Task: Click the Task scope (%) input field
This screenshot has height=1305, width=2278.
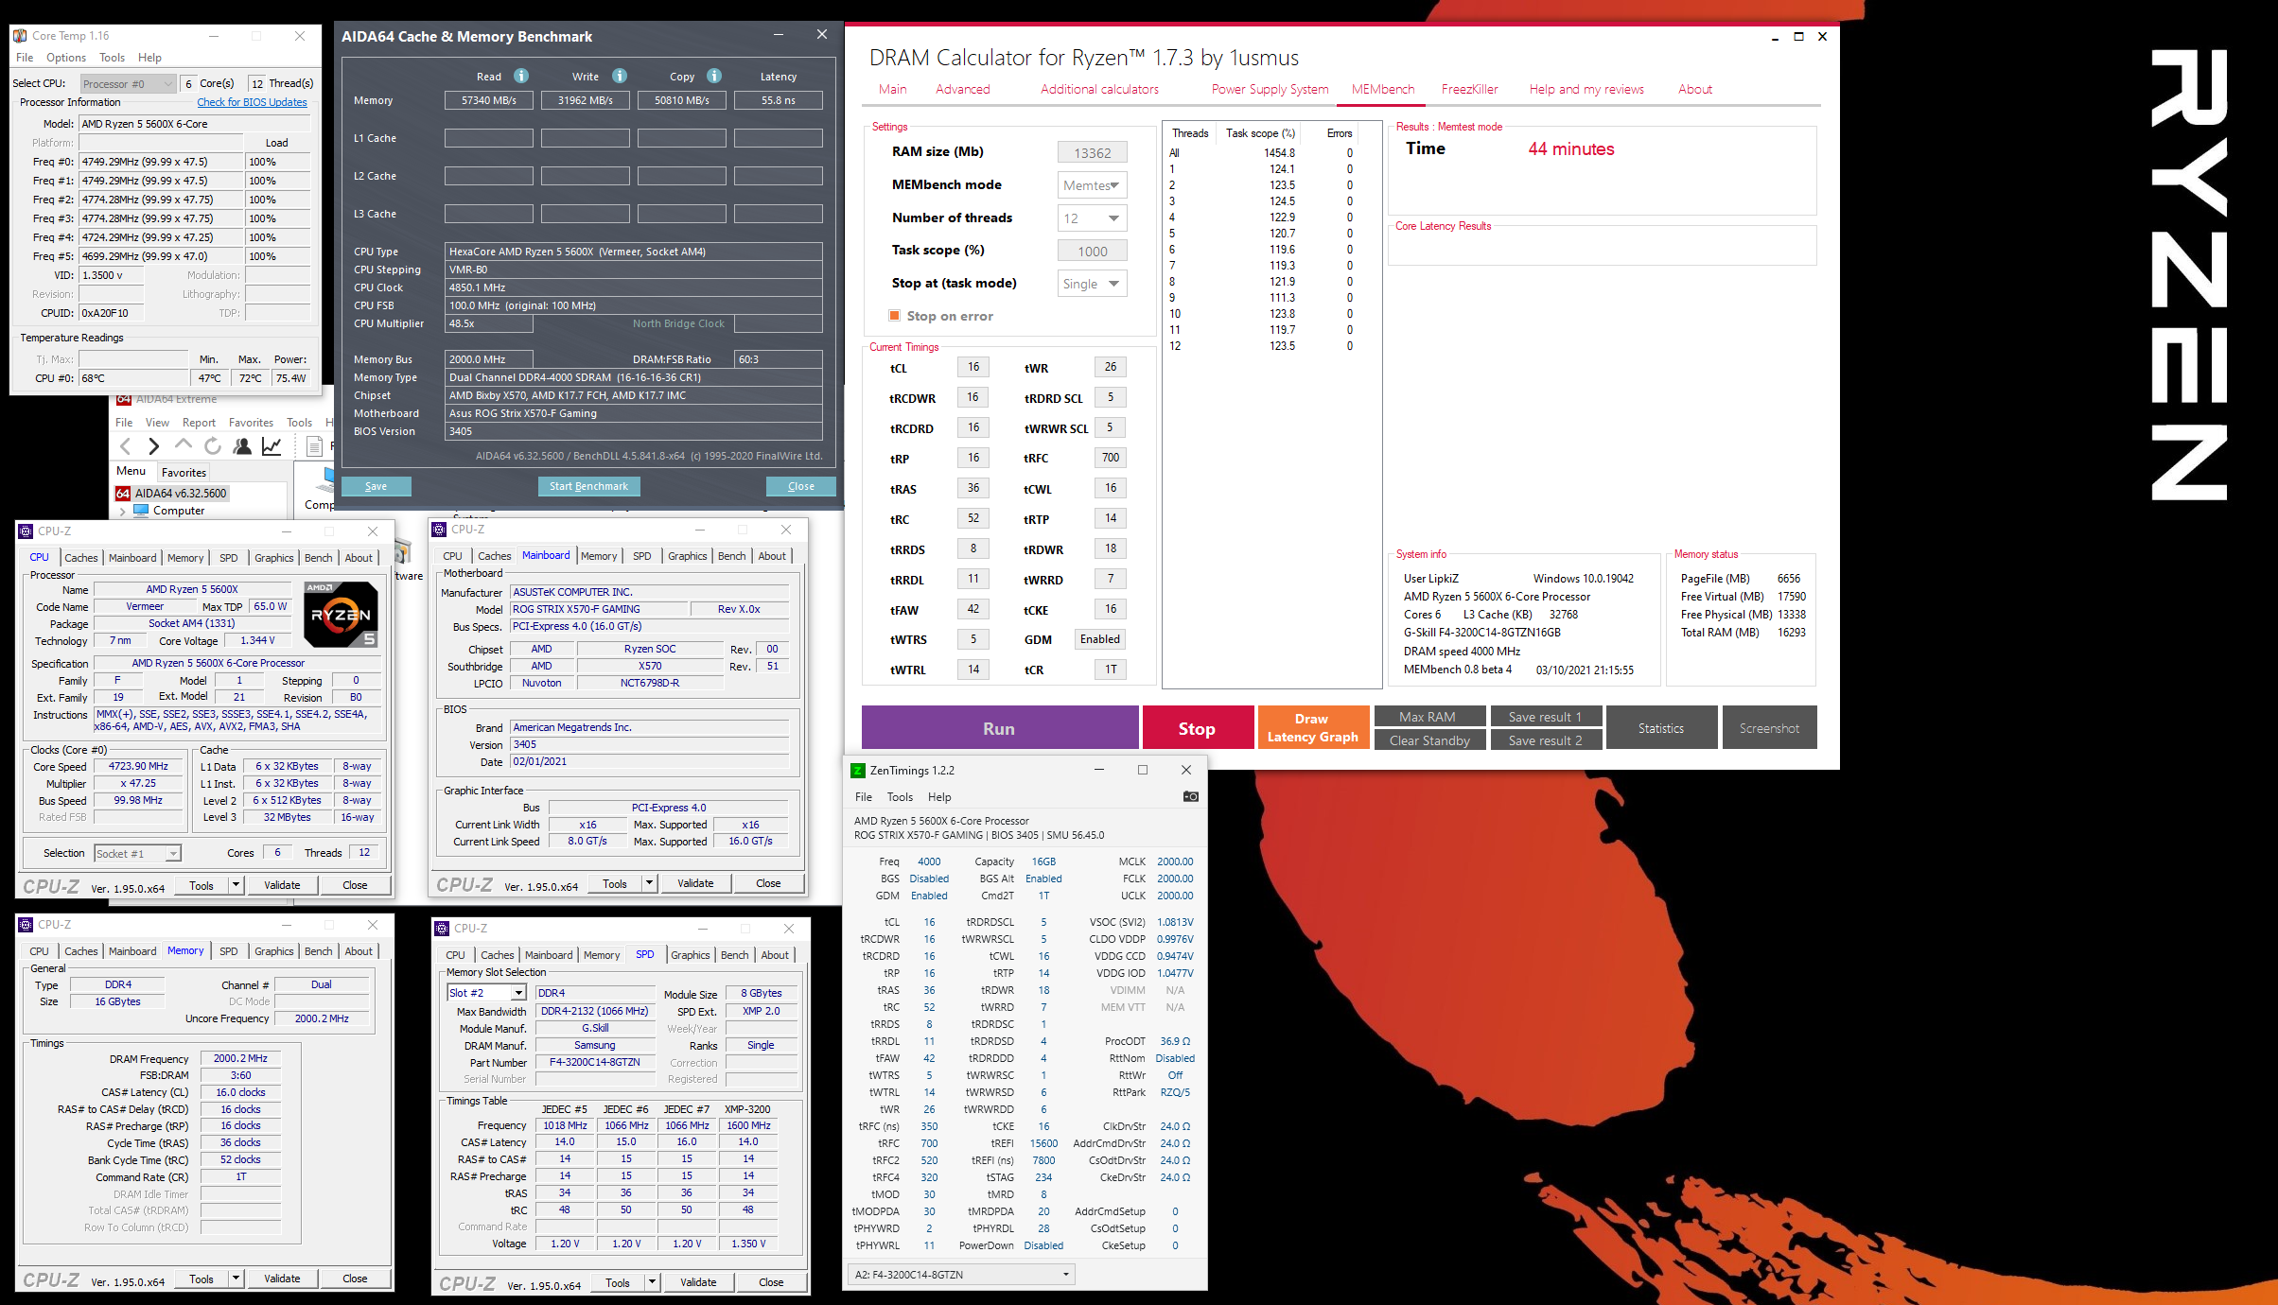Action: (1092, 252)
